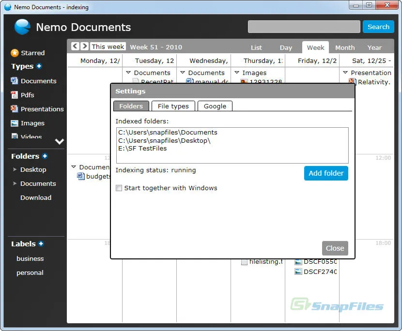Minimize the Nemo Documents window
The image size is (402, 331).
[356, 5]
